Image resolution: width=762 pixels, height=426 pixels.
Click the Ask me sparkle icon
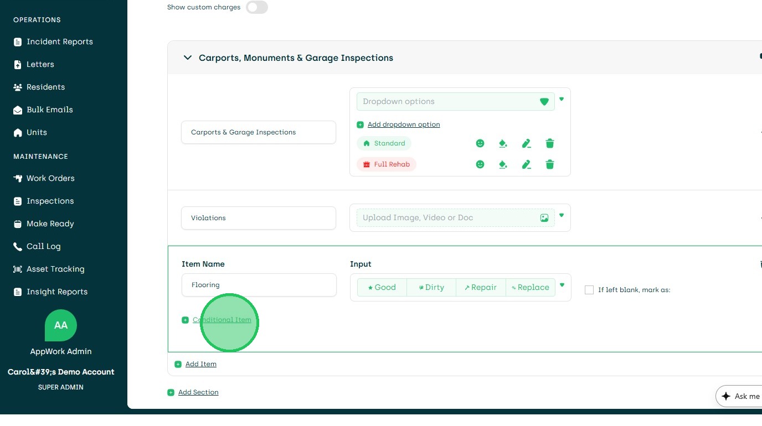(x=726, y=396)
